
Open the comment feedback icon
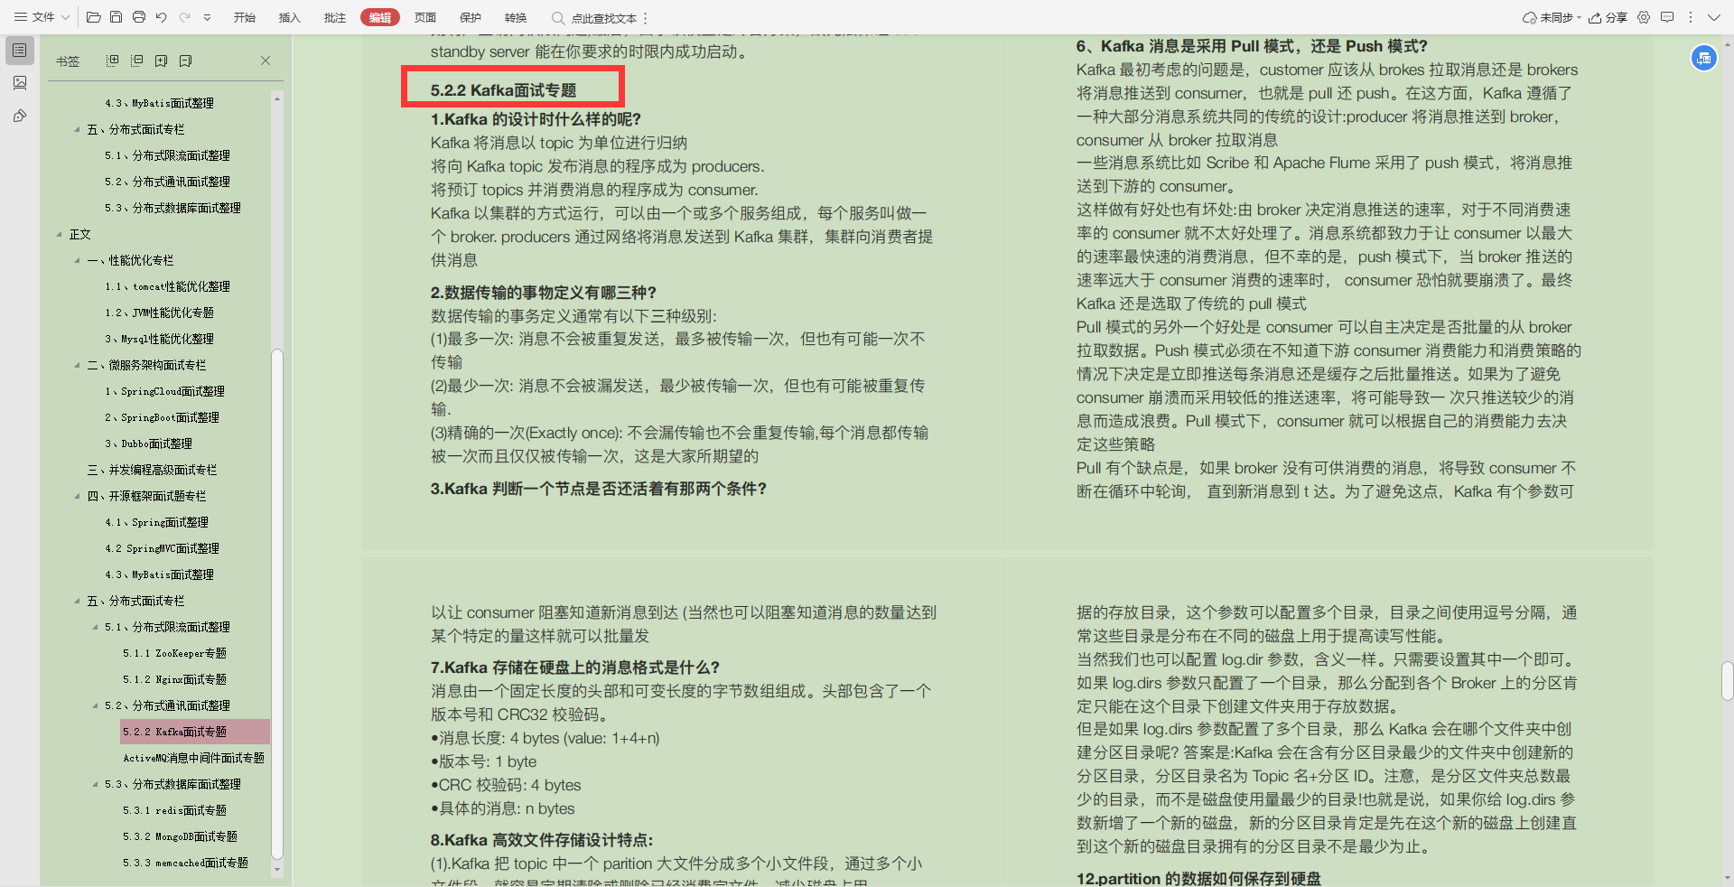pyautogui.click(x=1667, y=17)
